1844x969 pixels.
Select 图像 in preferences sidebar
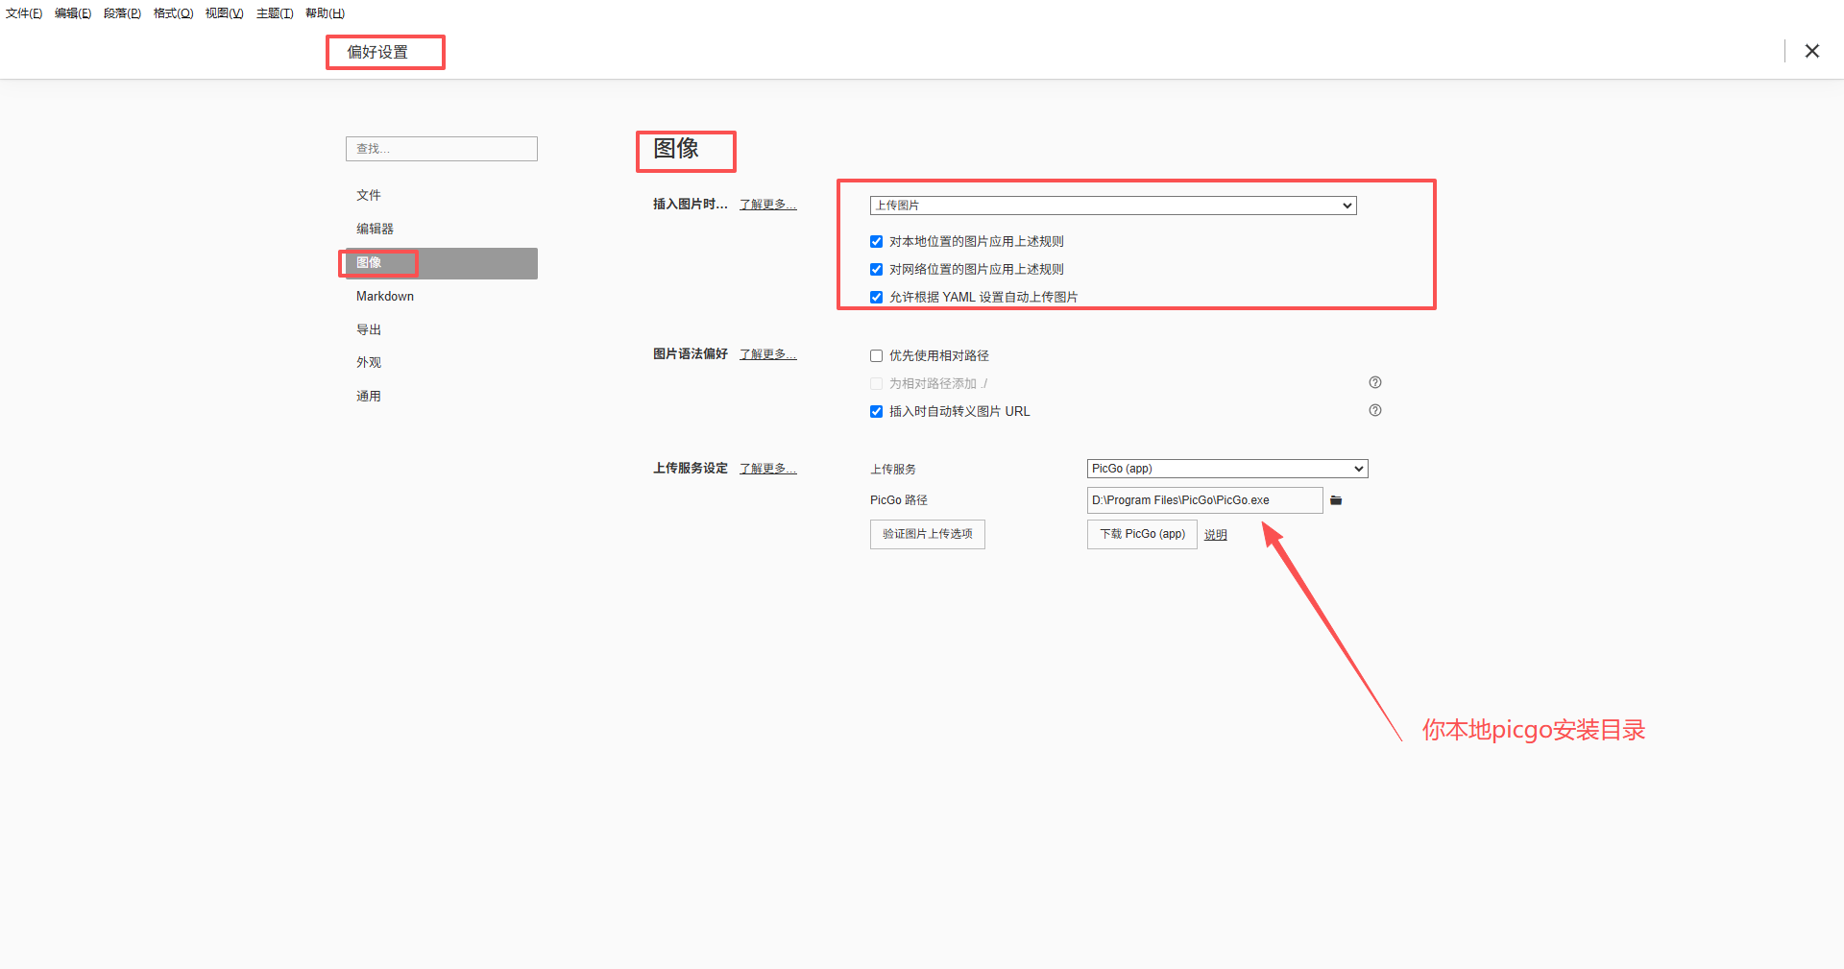click(442, 263)
